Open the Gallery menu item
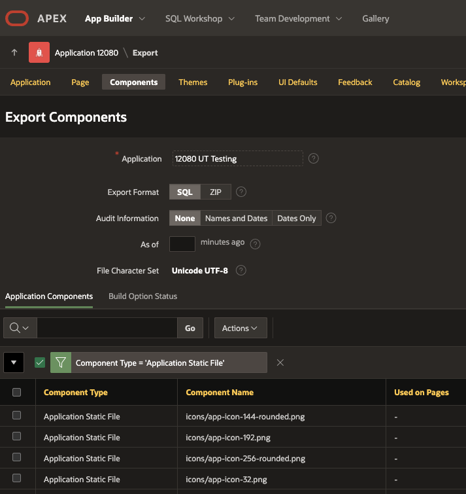The width and height of the screenshot is (466, 494). coord(376,18)
